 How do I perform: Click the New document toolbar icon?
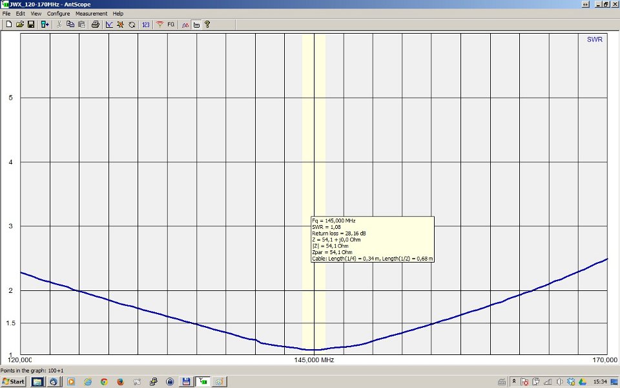[x=8, y=25]
